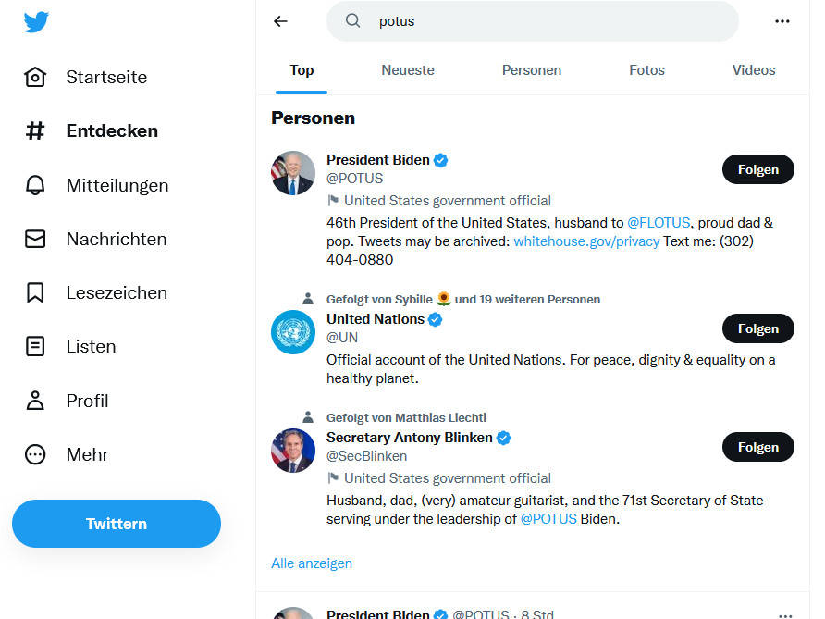Open Nachrichten via the envelope icon

(x=35, y=239)
